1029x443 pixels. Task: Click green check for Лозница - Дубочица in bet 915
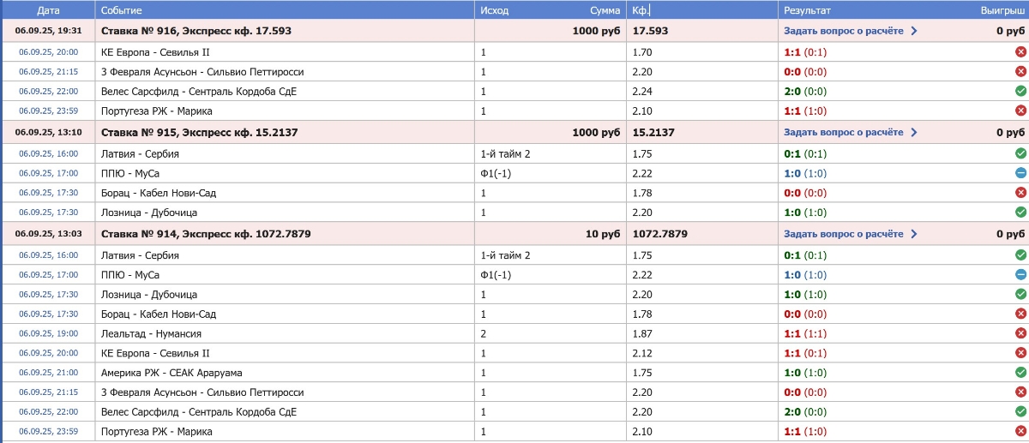[x=1020, y=212]
